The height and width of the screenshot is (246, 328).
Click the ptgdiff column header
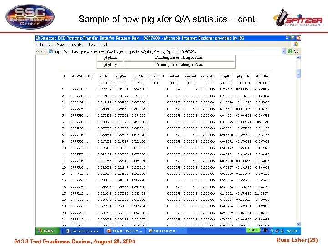(226, 77)
